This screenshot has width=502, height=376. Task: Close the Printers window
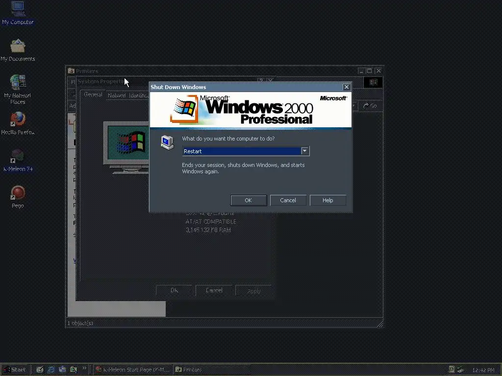point(378,71)
